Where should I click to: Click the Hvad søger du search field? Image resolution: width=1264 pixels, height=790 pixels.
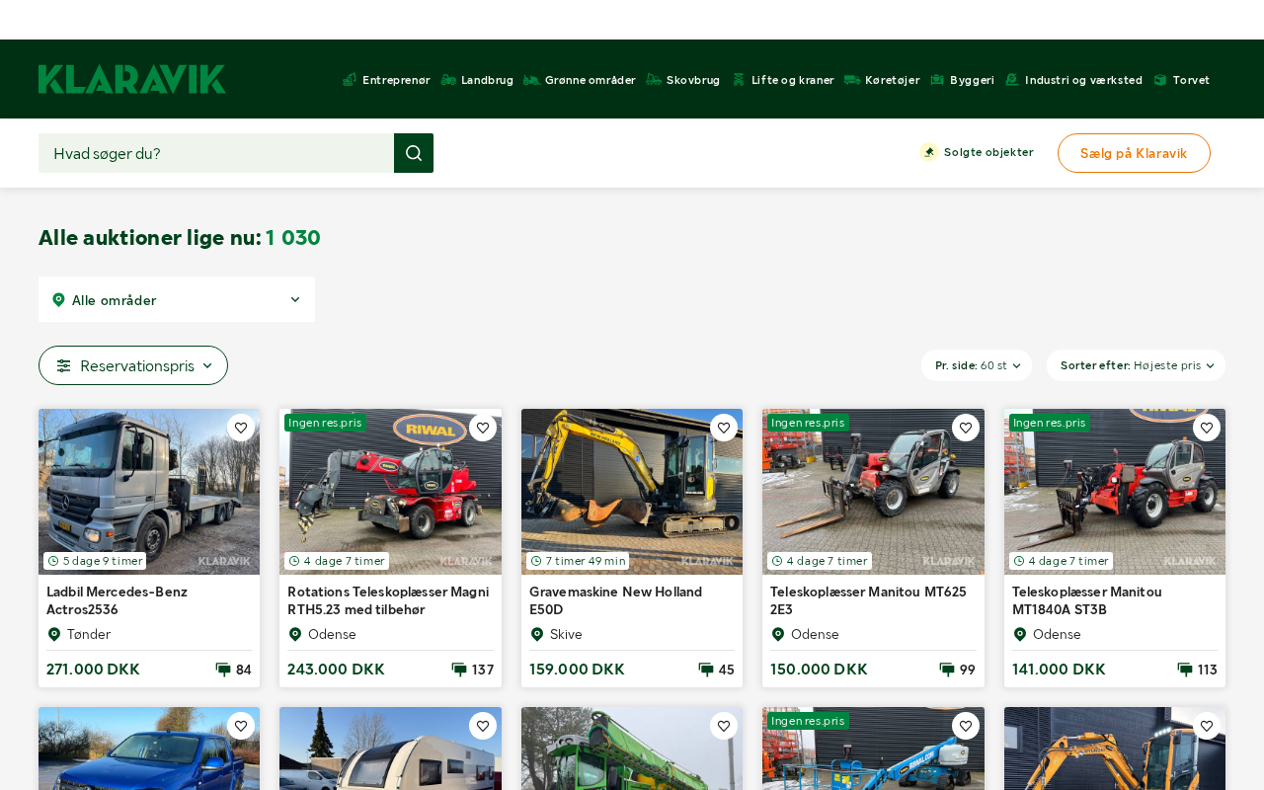tap(216, 153)
